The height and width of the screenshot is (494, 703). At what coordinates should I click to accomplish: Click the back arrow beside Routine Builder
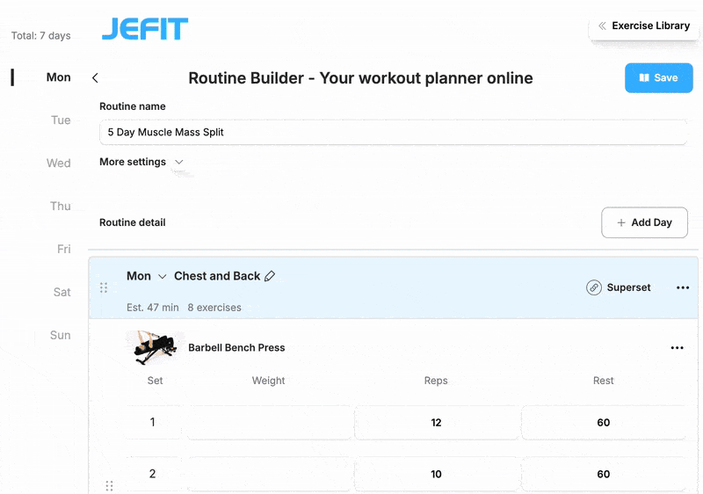tap(95, 78)
